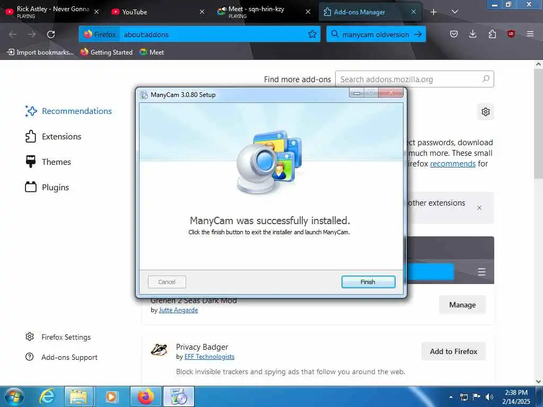Follow the recommends link
Screen dimensions: 543x407
(x=453, y=164)
